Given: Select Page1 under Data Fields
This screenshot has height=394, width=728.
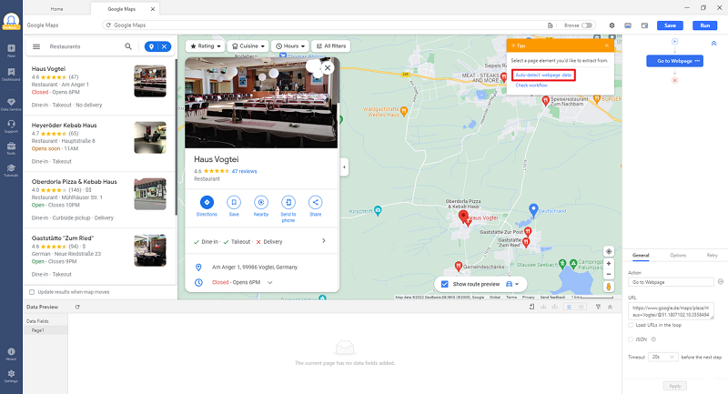Looking at the screenshot, I should point(45,330).
